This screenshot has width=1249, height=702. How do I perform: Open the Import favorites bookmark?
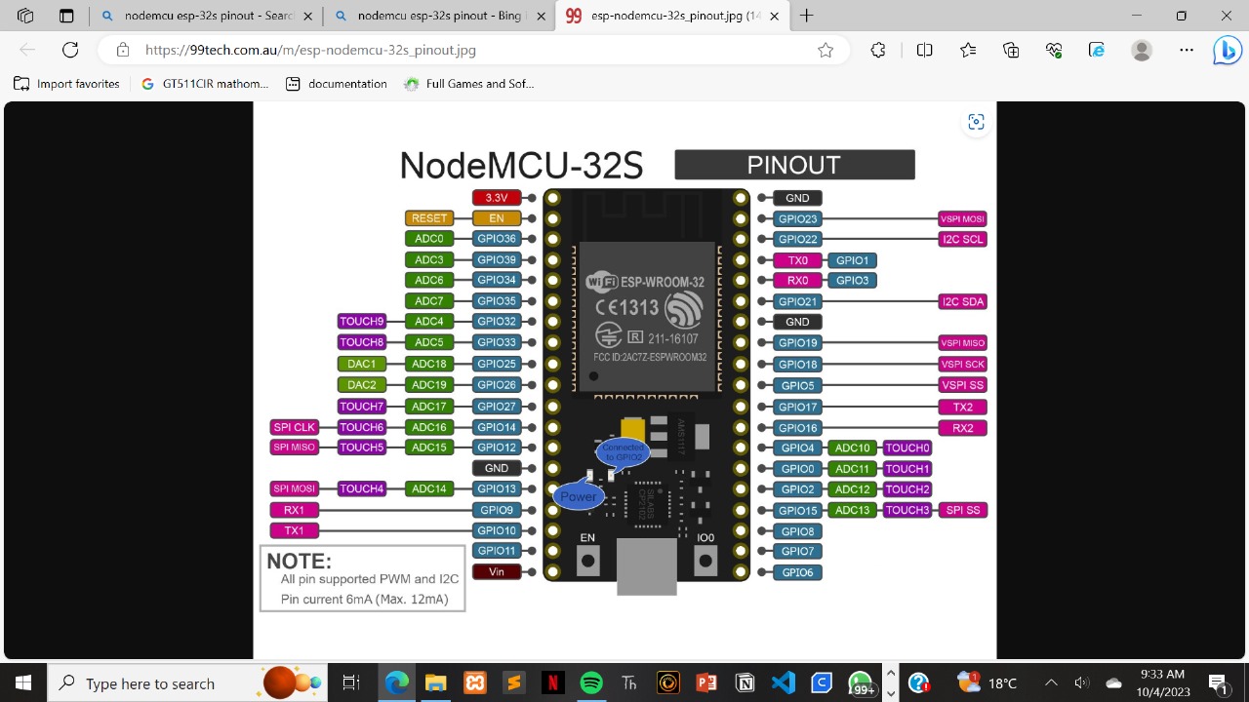pyautogui.click(x=66, y=84)
